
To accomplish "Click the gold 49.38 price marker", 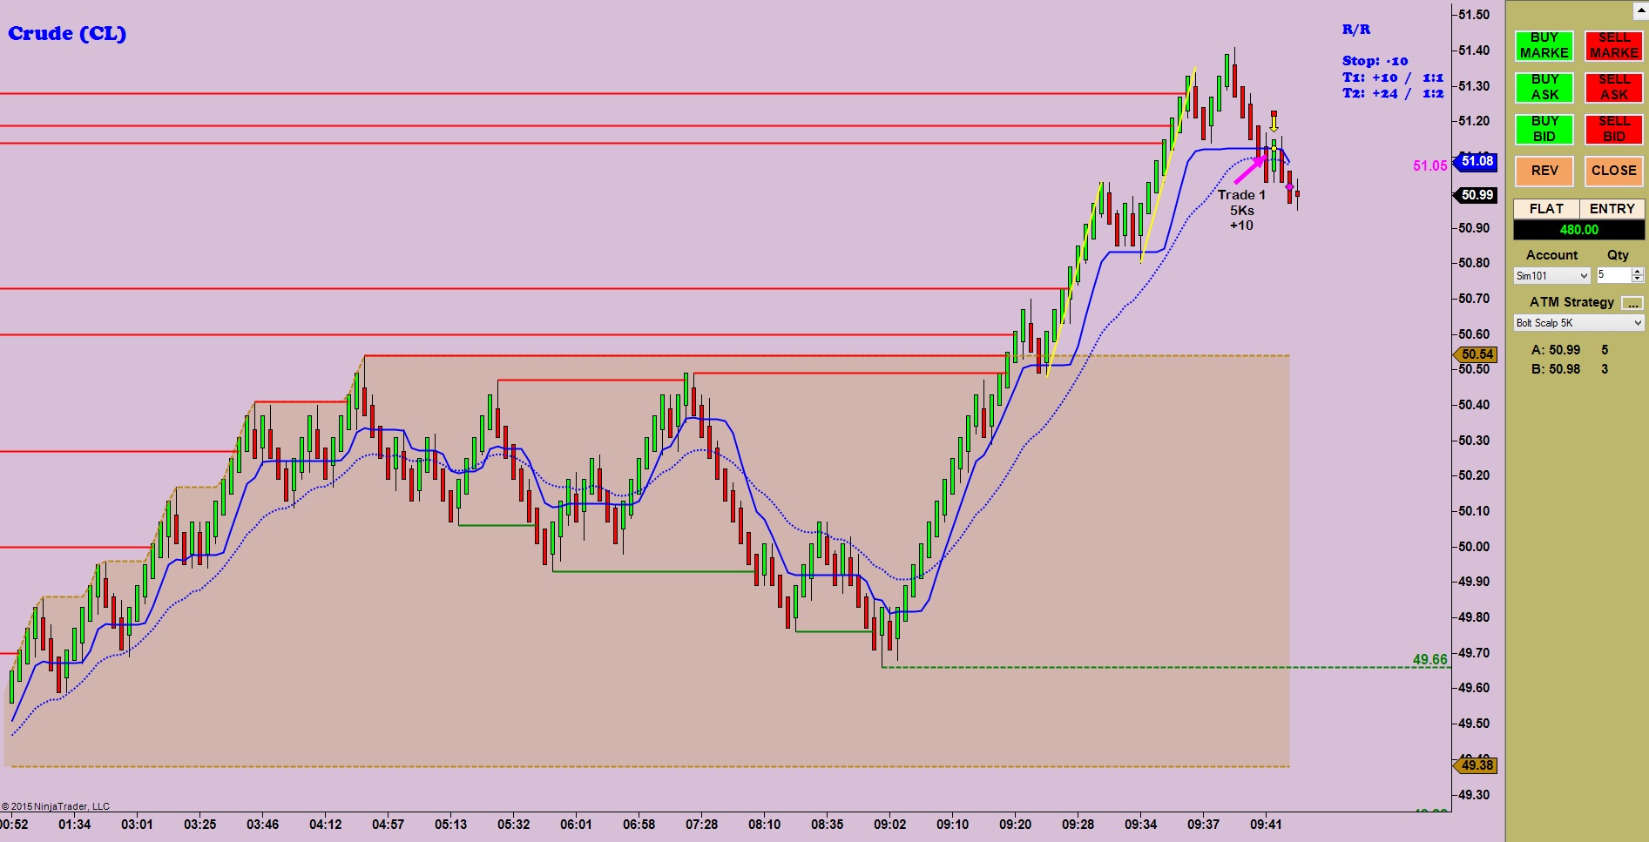I will click(x=1477, y=765).
